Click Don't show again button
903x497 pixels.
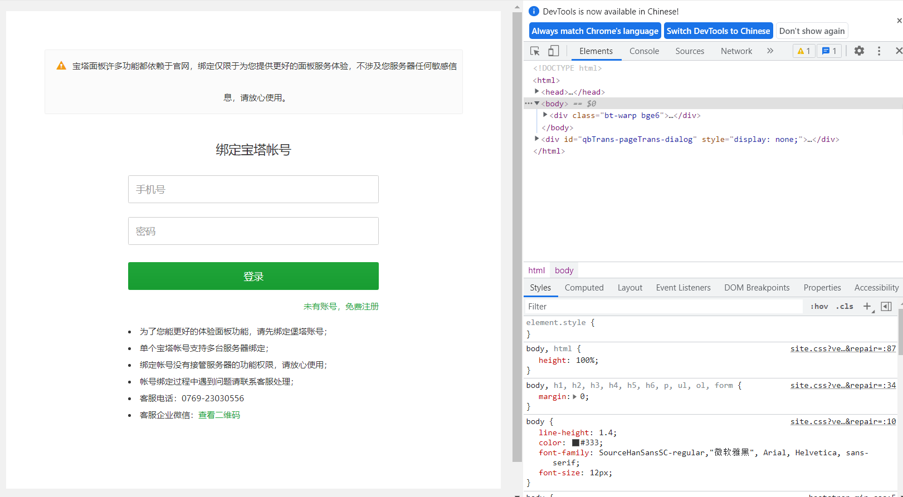[x=812, y=31]
